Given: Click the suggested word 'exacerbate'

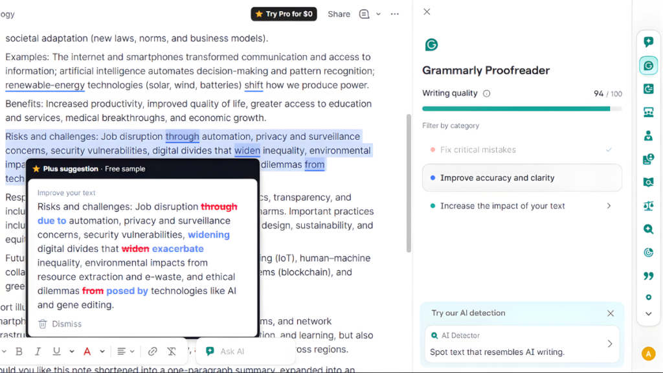Looking at the screenshot, I should [x=177, y=249].
